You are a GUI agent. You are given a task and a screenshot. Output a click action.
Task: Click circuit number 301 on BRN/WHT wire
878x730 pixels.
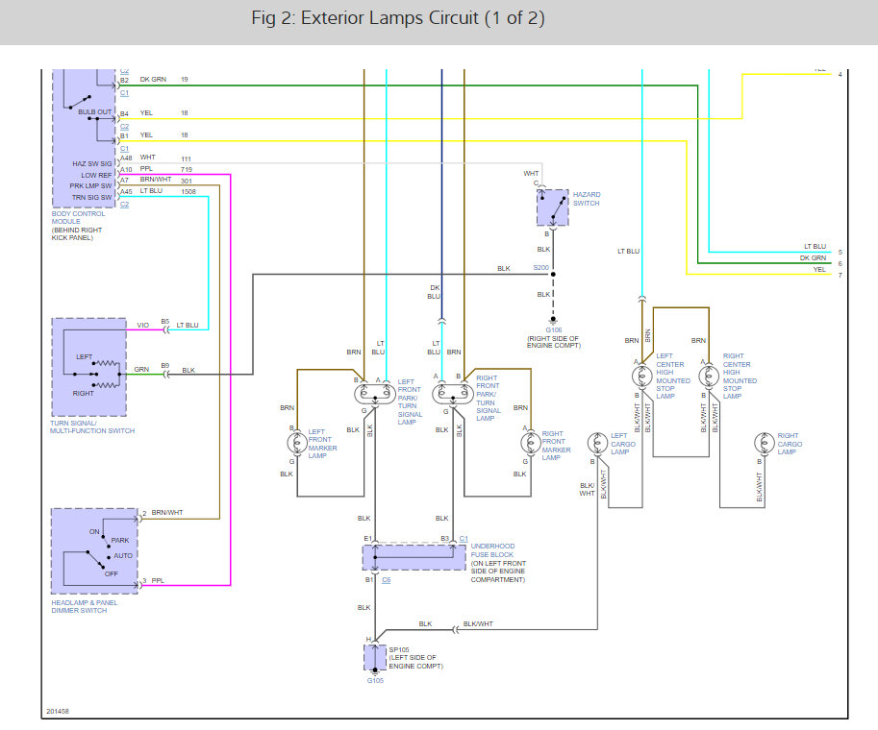point(187,181)
